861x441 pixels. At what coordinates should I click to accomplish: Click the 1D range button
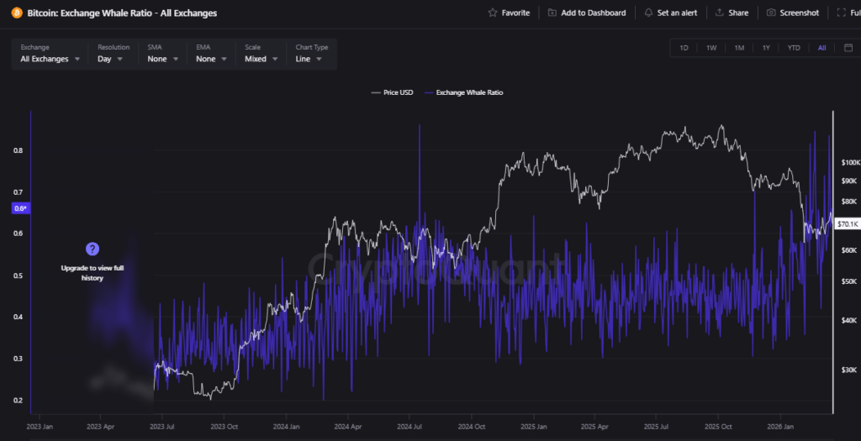684,48
